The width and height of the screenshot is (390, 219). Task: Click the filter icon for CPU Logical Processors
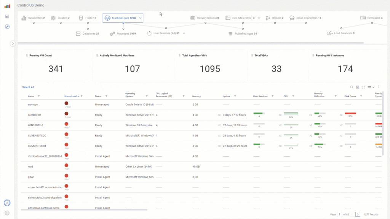point(184,96)
